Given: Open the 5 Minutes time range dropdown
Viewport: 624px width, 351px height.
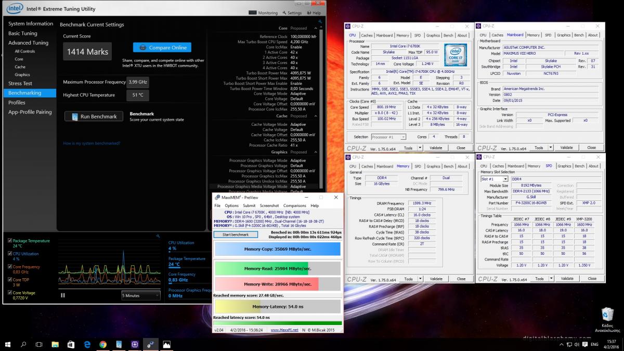Looking at the screenshot, I should (140, 295).
